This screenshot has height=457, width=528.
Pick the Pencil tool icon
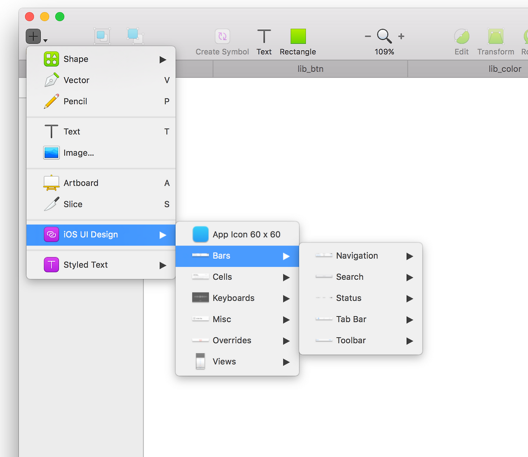[52, 101]
